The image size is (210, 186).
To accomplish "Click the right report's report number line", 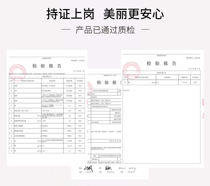I will coord(193,58).
